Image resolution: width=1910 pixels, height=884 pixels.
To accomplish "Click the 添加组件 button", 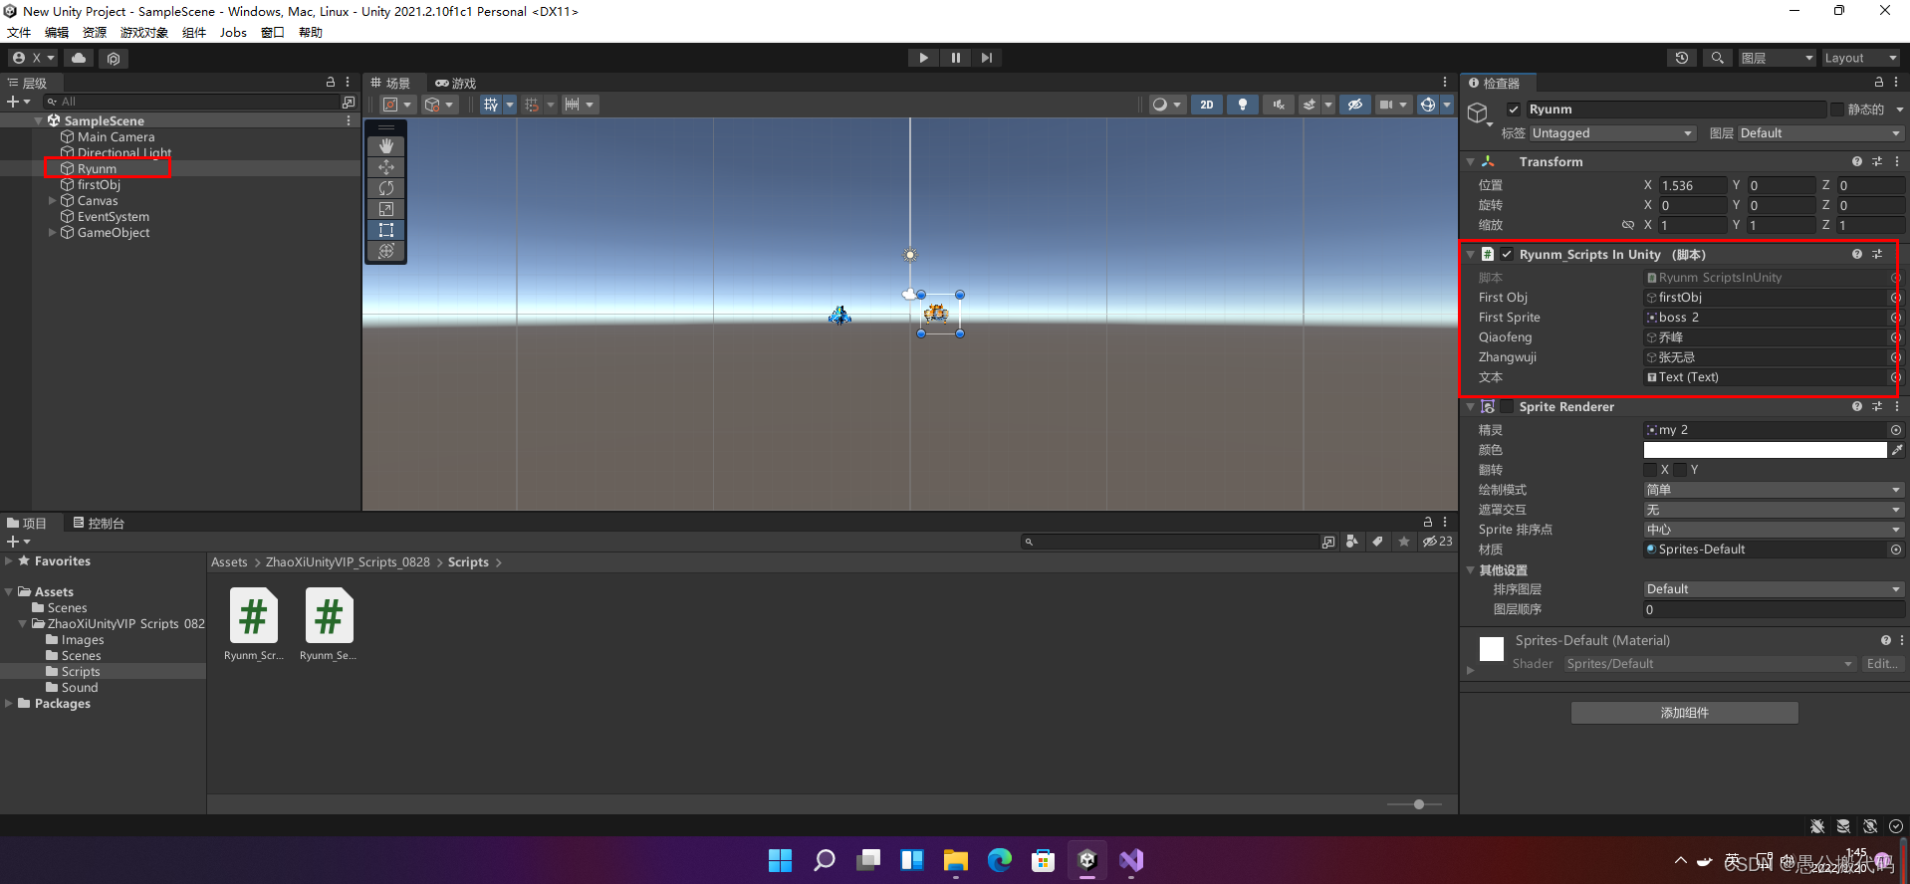I will [1685, 713].
